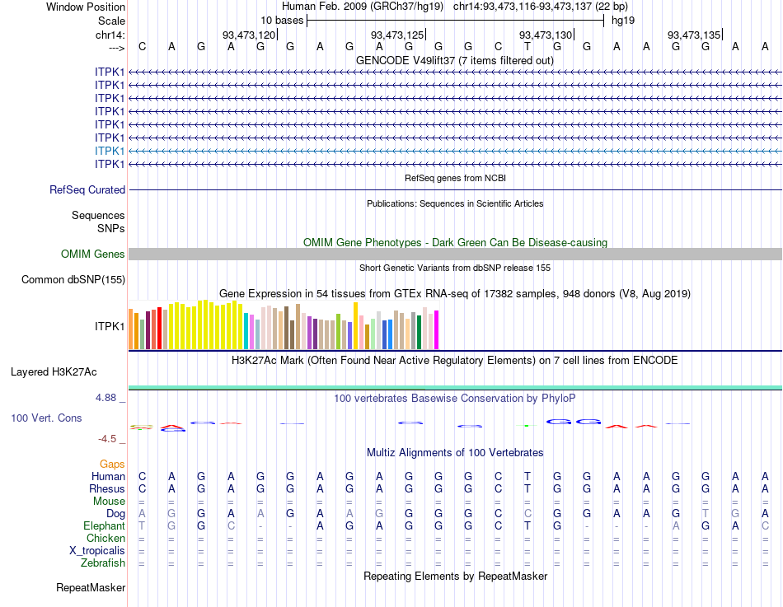Click the magenta bar ending the GTEx chart
The image size is (783, 607).
coord(436,330)
